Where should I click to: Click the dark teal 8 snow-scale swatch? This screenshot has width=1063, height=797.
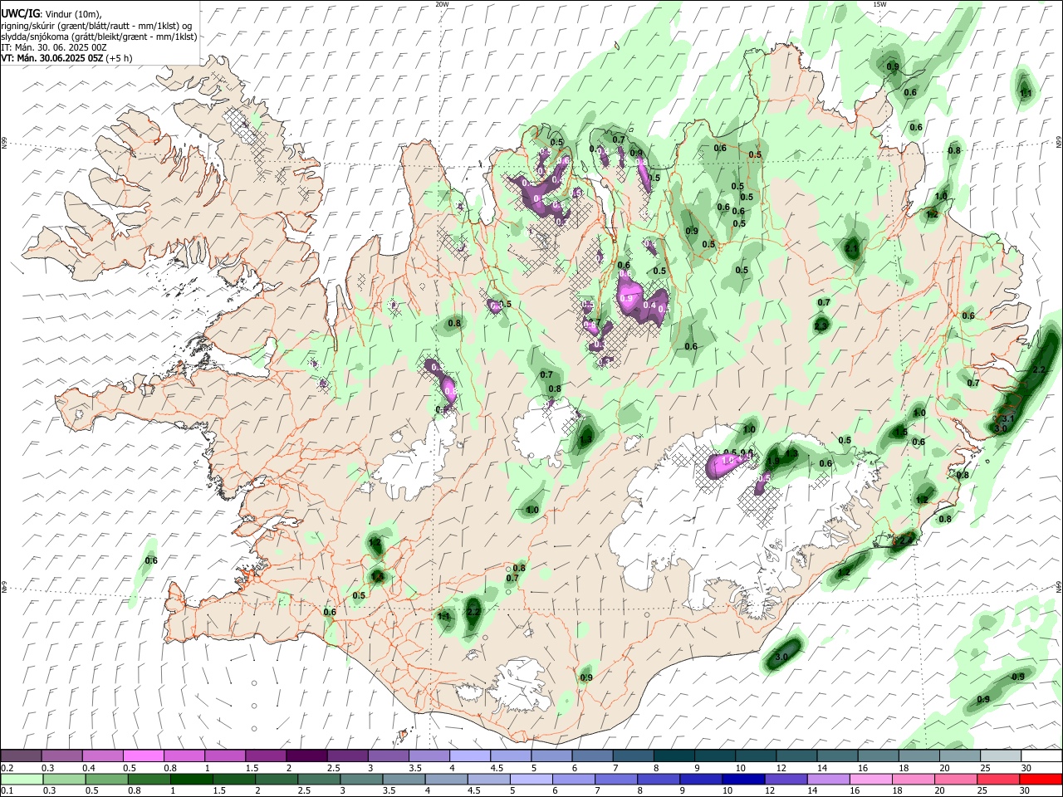[674, 756]
